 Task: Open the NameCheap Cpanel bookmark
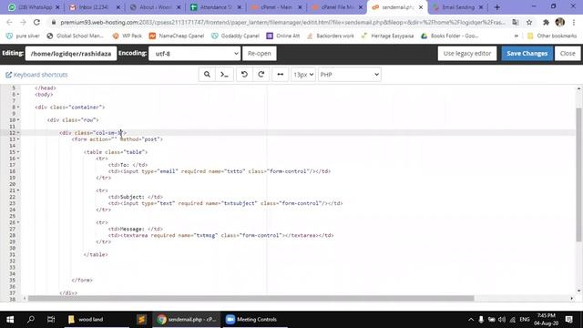click(x=177, y=36)
